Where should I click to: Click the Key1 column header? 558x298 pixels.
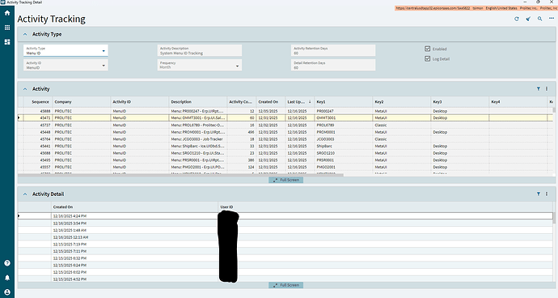[344, 101]
